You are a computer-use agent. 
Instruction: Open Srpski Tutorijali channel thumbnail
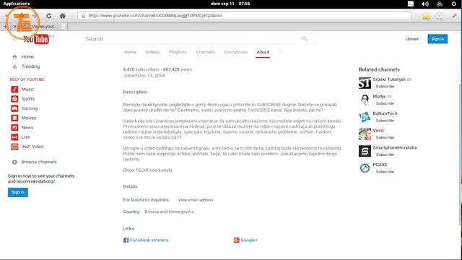365,83
